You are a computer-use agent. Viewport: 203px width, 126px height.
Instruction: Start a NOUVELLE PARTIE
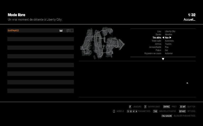(167, 111)
